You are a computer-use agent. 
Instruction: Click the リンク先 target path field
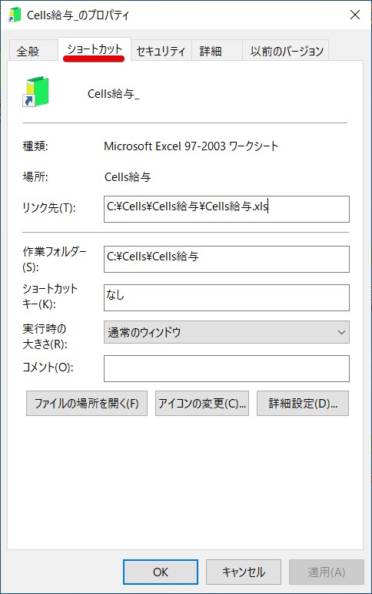[x=227, y=209]
